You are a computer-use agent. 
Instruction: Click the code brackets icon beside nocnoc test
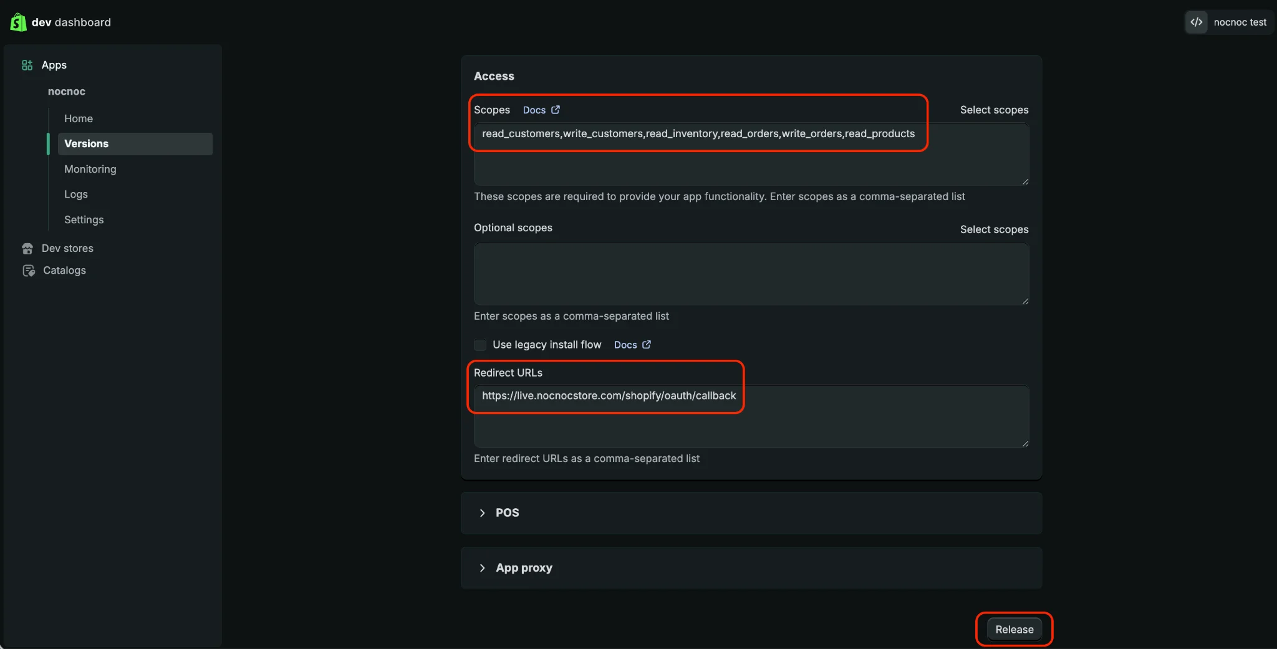point(1196,22)
